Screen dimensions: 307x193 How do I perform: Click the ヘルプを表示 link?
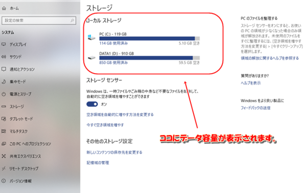251,83
